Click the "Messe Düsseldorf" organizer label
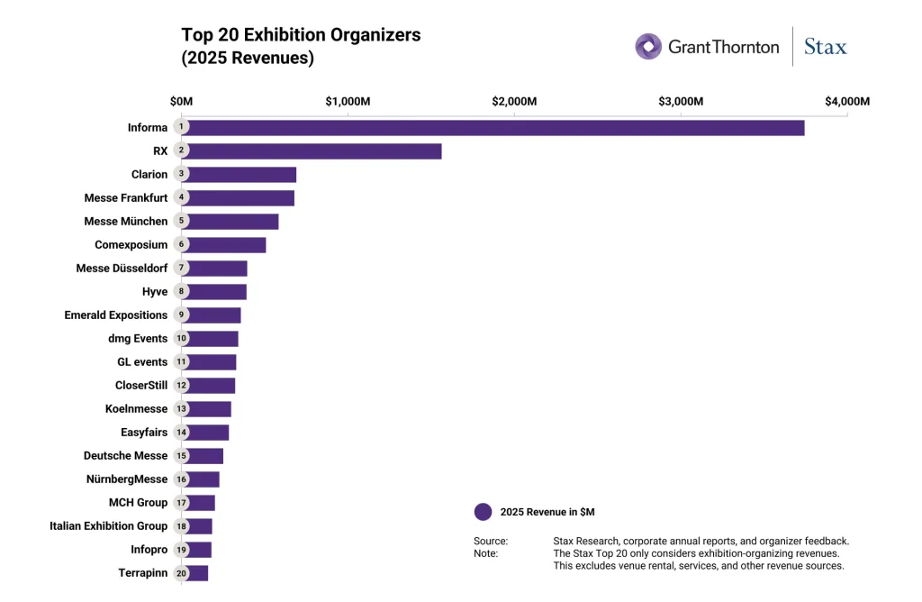This screenshot has height=602, width=922. pyautogui.click(x=122, y=269)
